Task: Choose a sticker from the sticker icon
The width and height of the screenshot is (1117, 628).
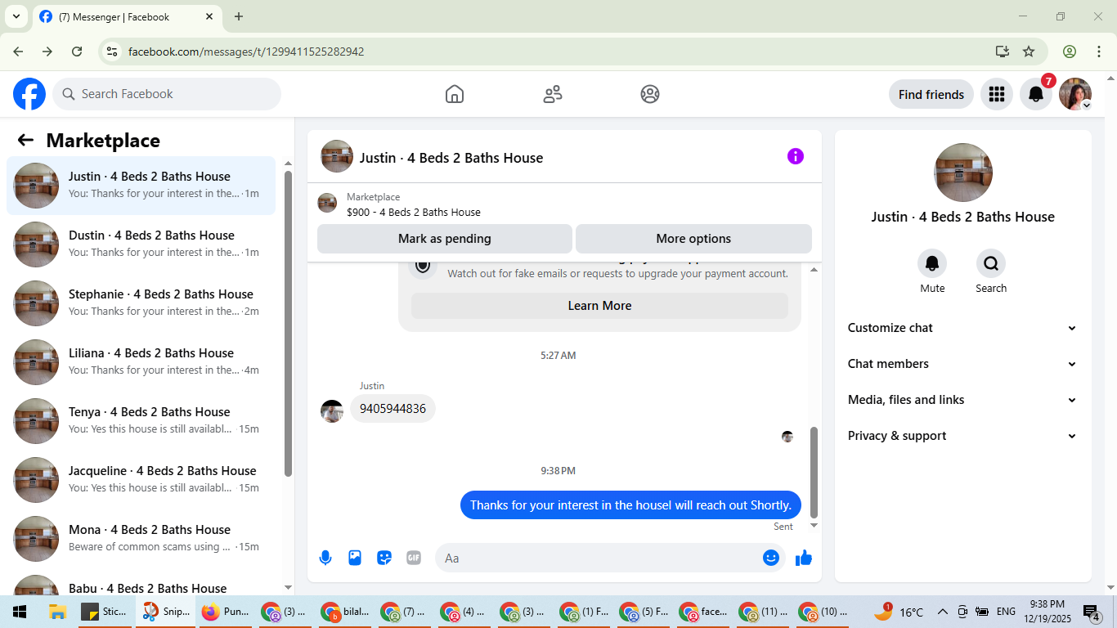Action: 384,558
